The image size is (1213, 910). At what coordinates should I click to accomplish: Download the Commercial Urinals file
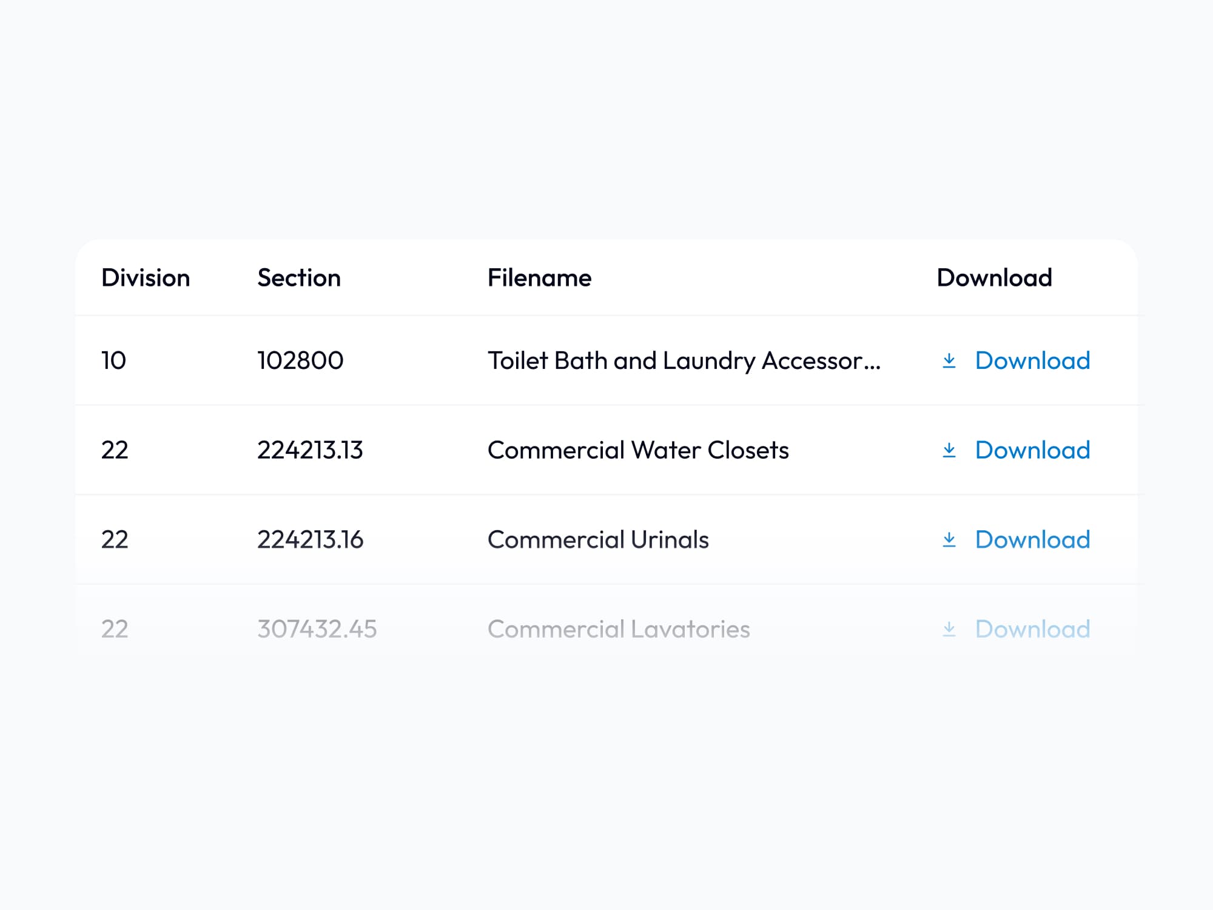(x=1032, y=540)
